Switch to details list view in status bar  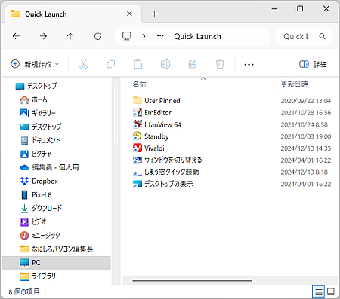coord(318,291)
